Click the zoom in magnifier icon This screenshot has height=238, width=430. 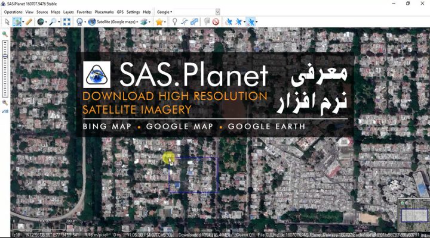(x=5, y=34)
